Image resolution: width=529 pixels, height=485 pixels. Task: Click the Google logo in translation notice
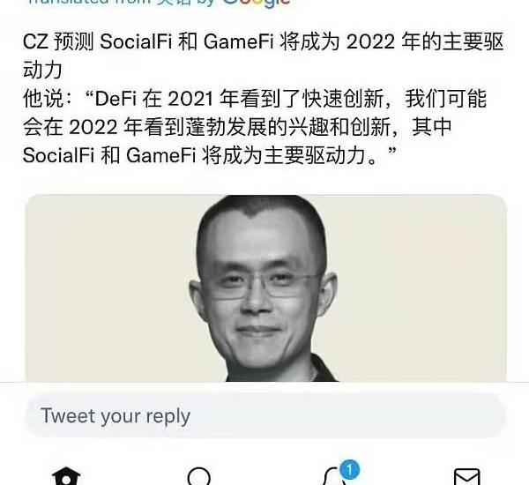pos(256,3)
